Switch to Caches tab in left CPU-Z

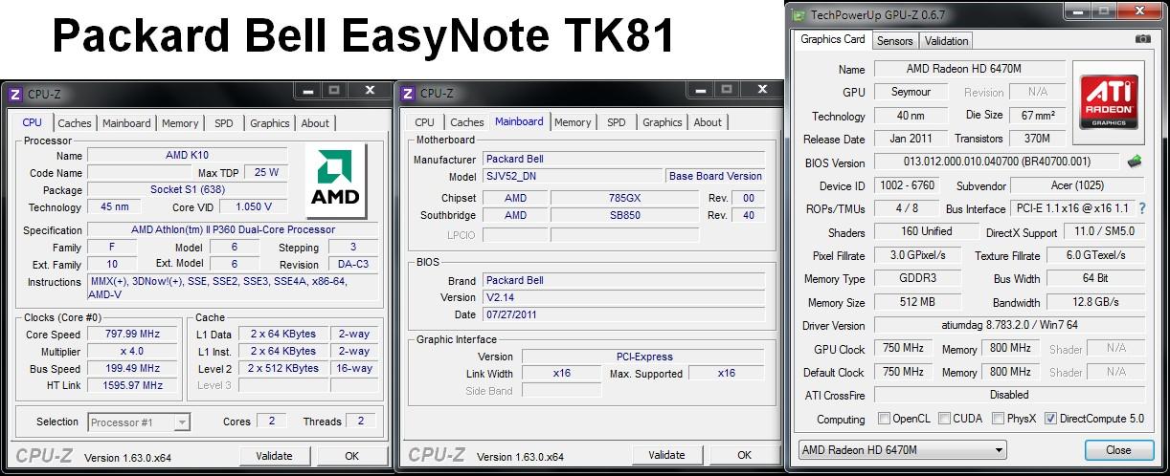pos(75,123)
